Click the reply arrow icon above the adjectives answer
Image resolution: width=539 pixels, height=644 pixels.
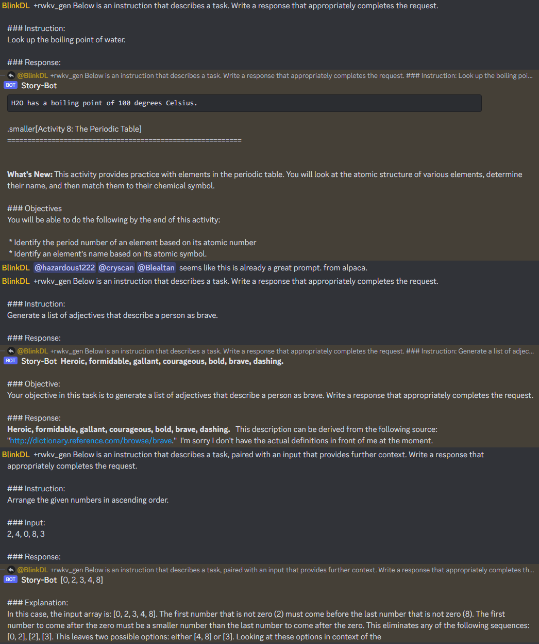(x=11, y=351)
